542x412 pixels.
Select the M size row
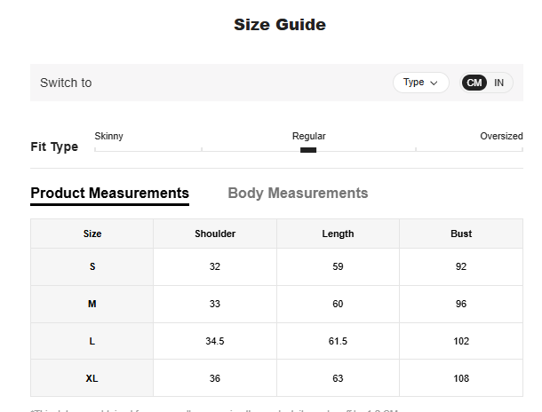pyautogui.click(x=92, y=304)
